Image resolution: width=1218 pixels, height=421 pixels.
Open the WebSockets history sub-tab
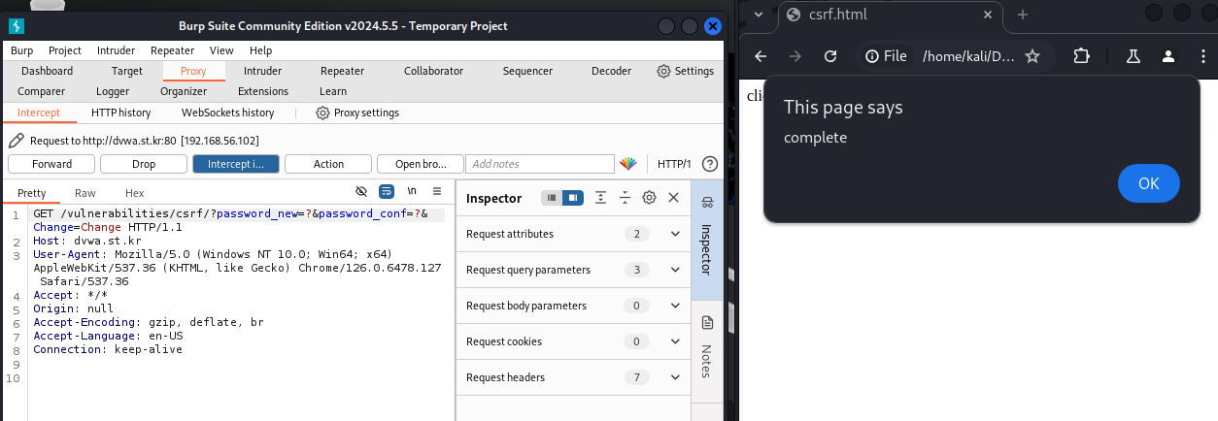point(227,113)
